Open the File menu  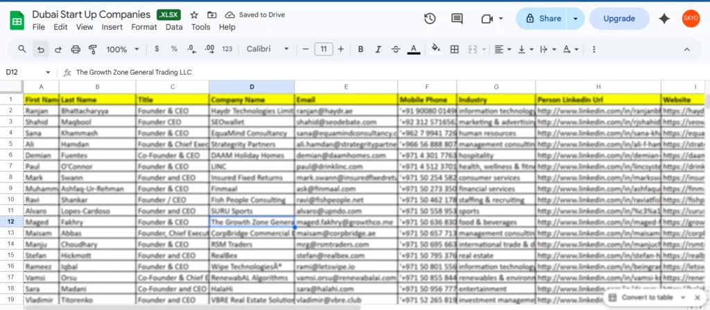coord(39,27)
